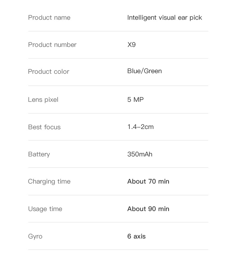Click the "About 70 min" value
This screenshot has width=236, height=277.
coord(148,181)
